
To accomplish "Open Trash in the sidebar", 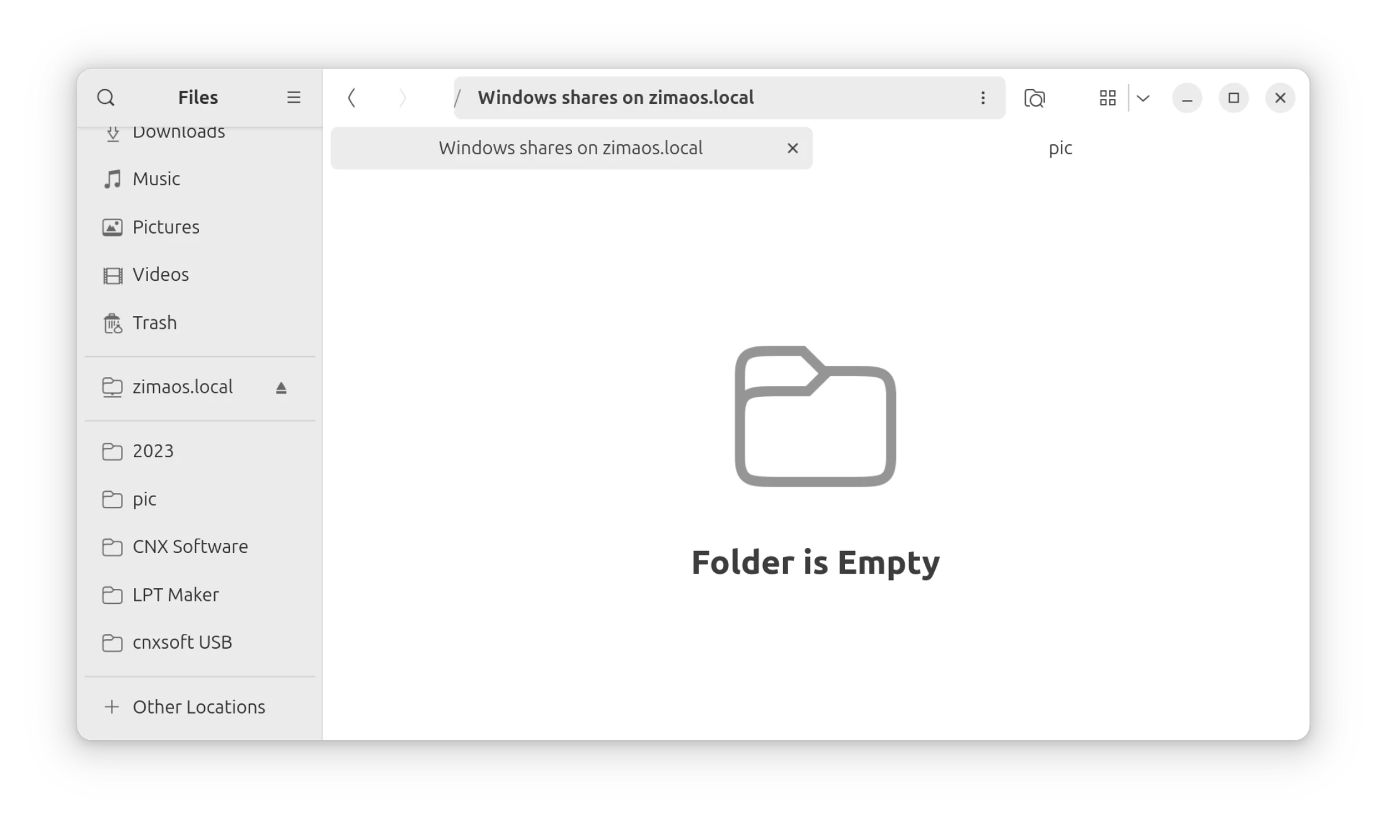I will coord(200,322).
